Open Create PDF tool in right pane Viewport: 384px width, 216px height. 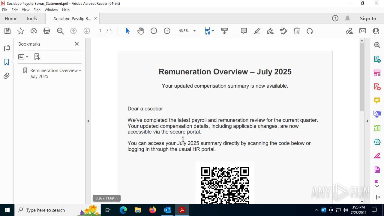377,86
